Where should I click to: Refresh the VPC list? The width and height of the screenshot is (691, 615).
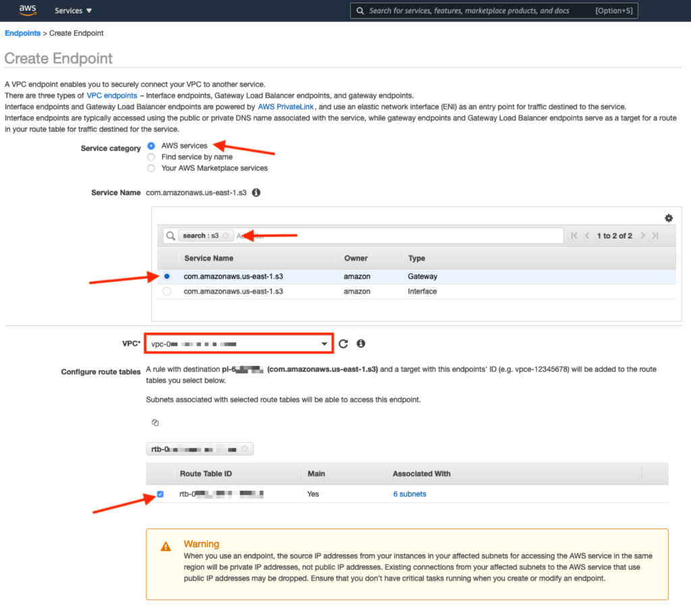343,344
